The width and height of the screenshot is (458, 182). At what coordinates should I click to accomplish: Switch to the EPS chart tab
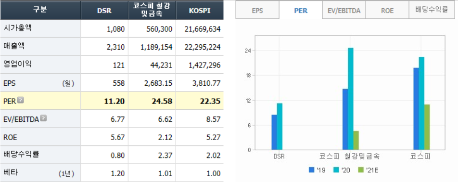tap(257, 10)
